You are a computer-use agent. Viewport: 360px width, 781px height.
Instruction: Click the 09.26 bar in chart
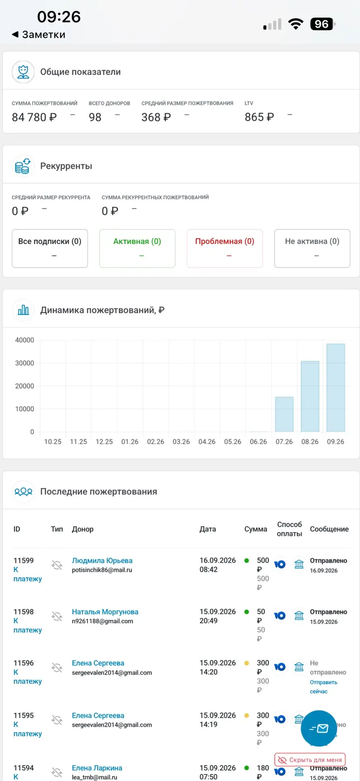coord(336,388)
